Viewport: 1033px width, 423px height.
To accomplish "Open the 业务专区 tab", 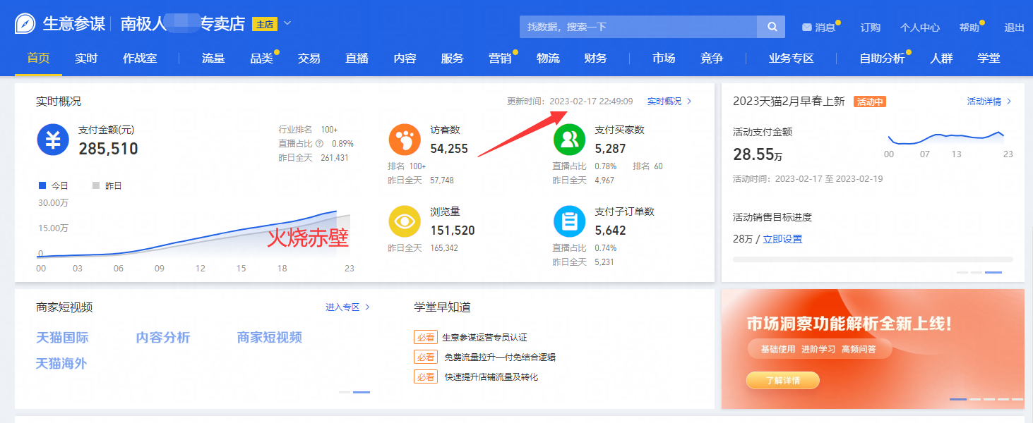I will 792,58.
